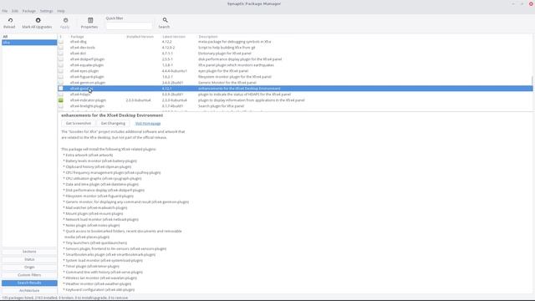Open the Package menu
535x301 pixels.
point(29,11)
